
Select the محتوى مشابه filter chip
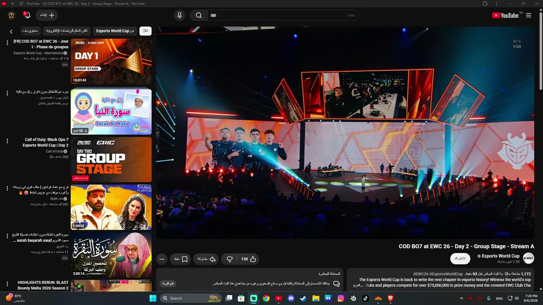pos(30,31)
